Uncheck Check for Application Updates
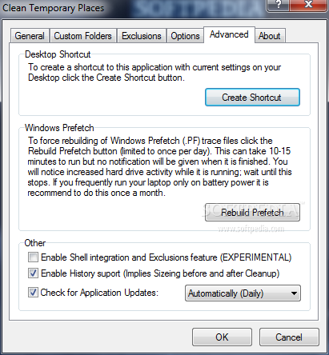The width and height of the screenshot is (329, 355). click(x=33, y=293)
